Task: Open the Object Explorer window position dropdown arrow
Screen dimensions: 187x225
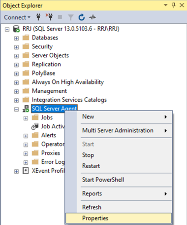Action: tap(166, 5)
